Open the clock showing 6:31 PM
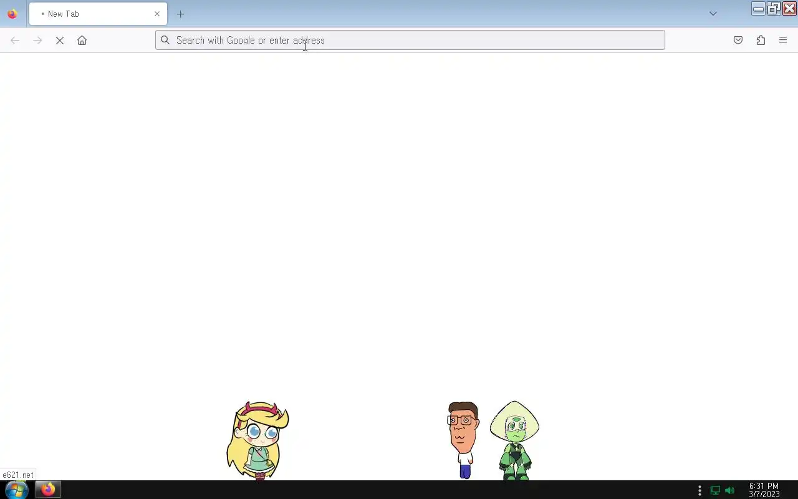 coord(764,490)
